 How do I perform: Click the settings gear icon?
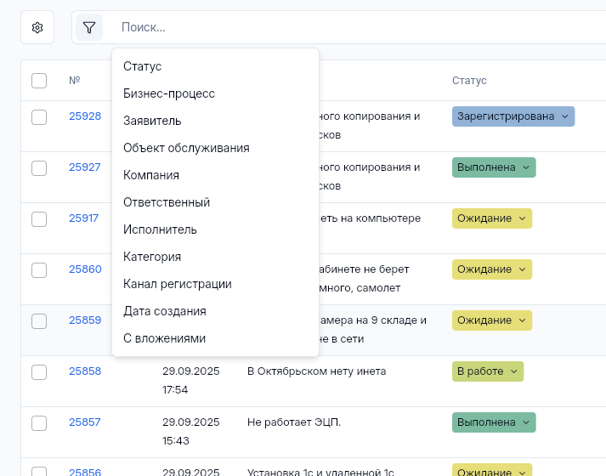coord(37,28)
